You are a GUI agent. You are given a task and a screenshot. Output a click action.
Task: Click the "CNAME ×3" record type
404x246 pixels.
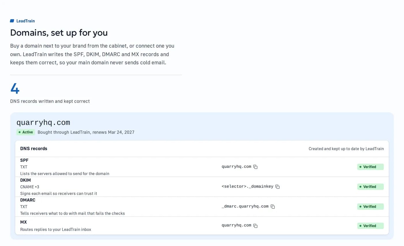pos(30,187)
